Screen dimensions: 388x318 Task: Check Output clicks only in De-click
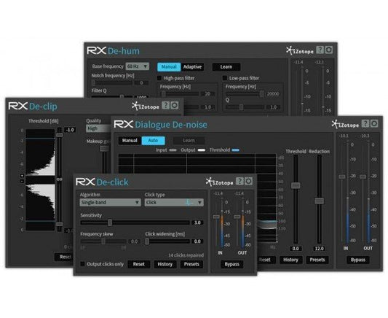(x=83, y=264)
